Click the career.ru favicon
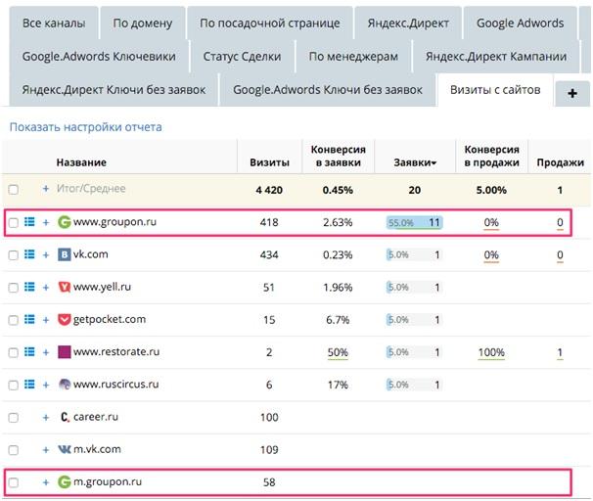Screen dimensions: 593x501 65,417
